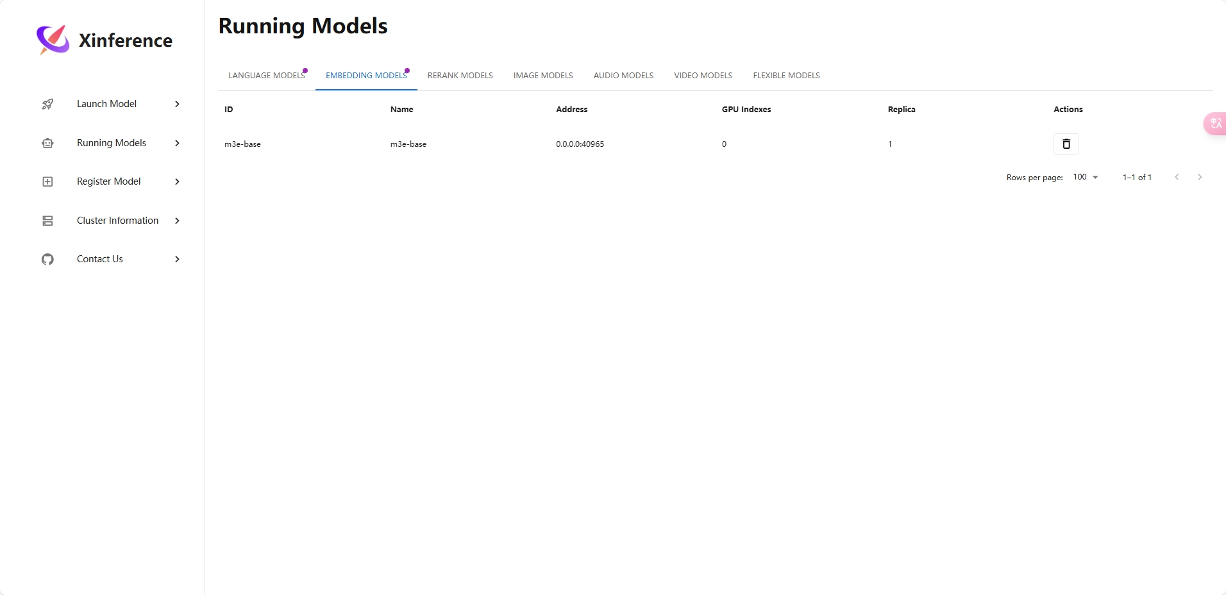Image resolution: width=1226 pixels, height=595 pixels.
Task: Switch to the Language Models tab
Action: [x=266, y=76]
